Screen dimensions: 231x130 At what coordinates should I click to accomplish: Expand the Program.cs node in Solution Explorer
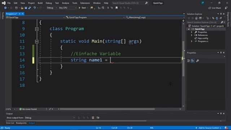pyautogui.click(x=192, y=41)
